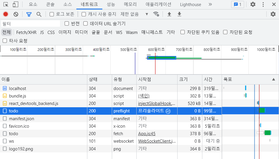Toggle 데이터 URL 숨기기 checkbox
Screen dimensions: 279x159
click(86, 23)
